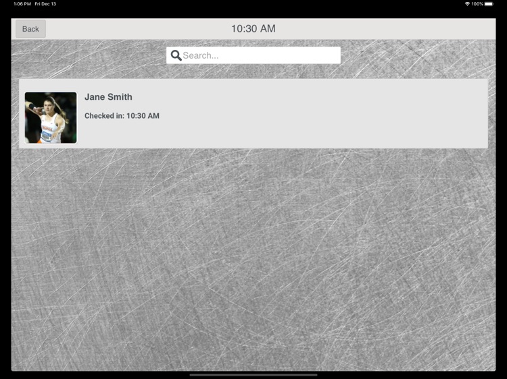The width and height of the screenshot is (507, 379).
Task: Click the Search input field
Action: (254, 55)
